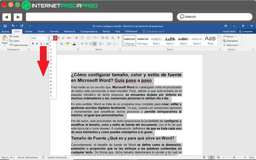Click the Cortar scissors icon

(x=11, y=36)
